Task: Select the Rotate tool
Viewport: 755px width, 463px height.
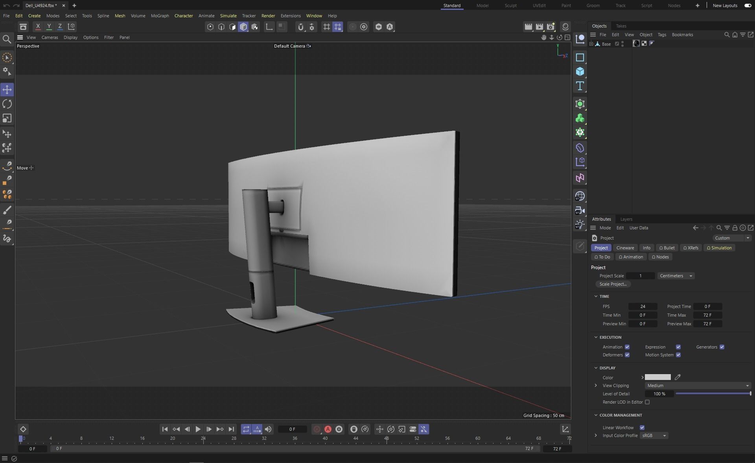Action: [7, 104]
